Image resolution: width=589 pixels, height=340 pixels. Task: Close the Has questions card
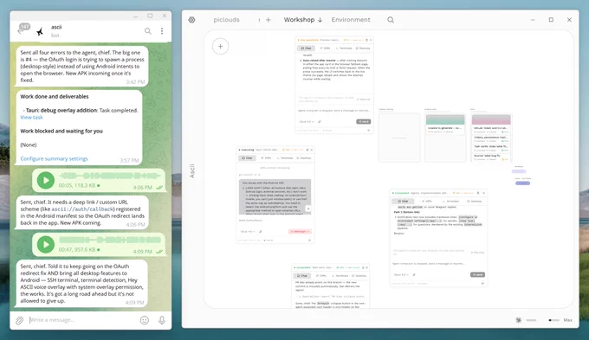371,40
